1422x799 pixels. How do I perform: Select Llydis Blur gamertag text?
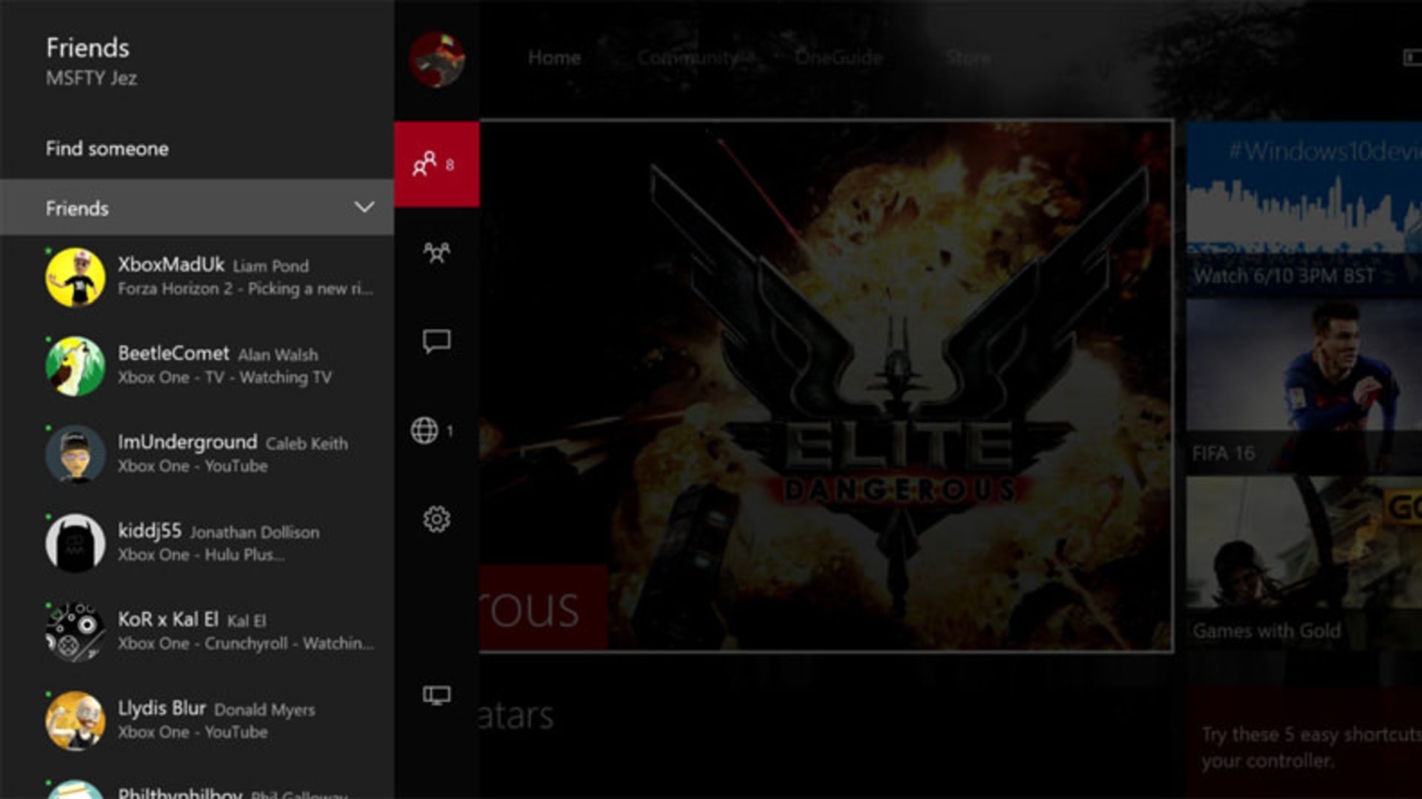tap(161, 709)
